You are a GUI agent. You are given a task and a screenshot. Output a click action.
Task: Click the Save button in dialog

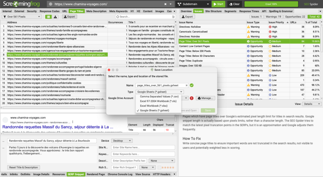pos(208,110)
